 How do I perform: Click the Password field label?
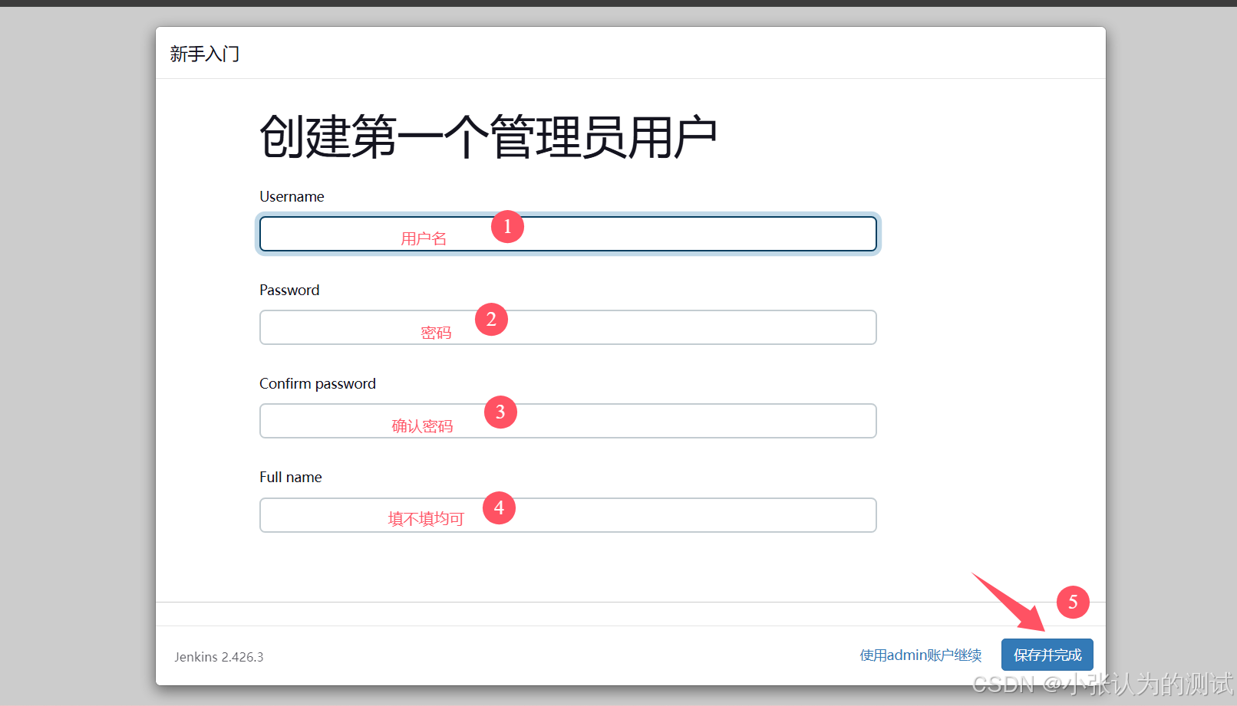tap(289, 290)
